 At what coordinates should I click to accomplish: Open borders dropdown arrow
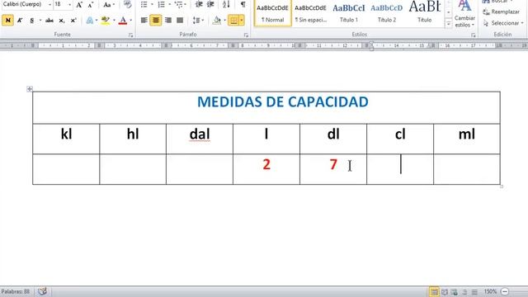242,21
